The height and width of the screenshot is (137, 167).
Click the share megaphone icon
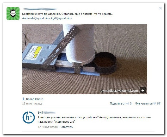127,103
